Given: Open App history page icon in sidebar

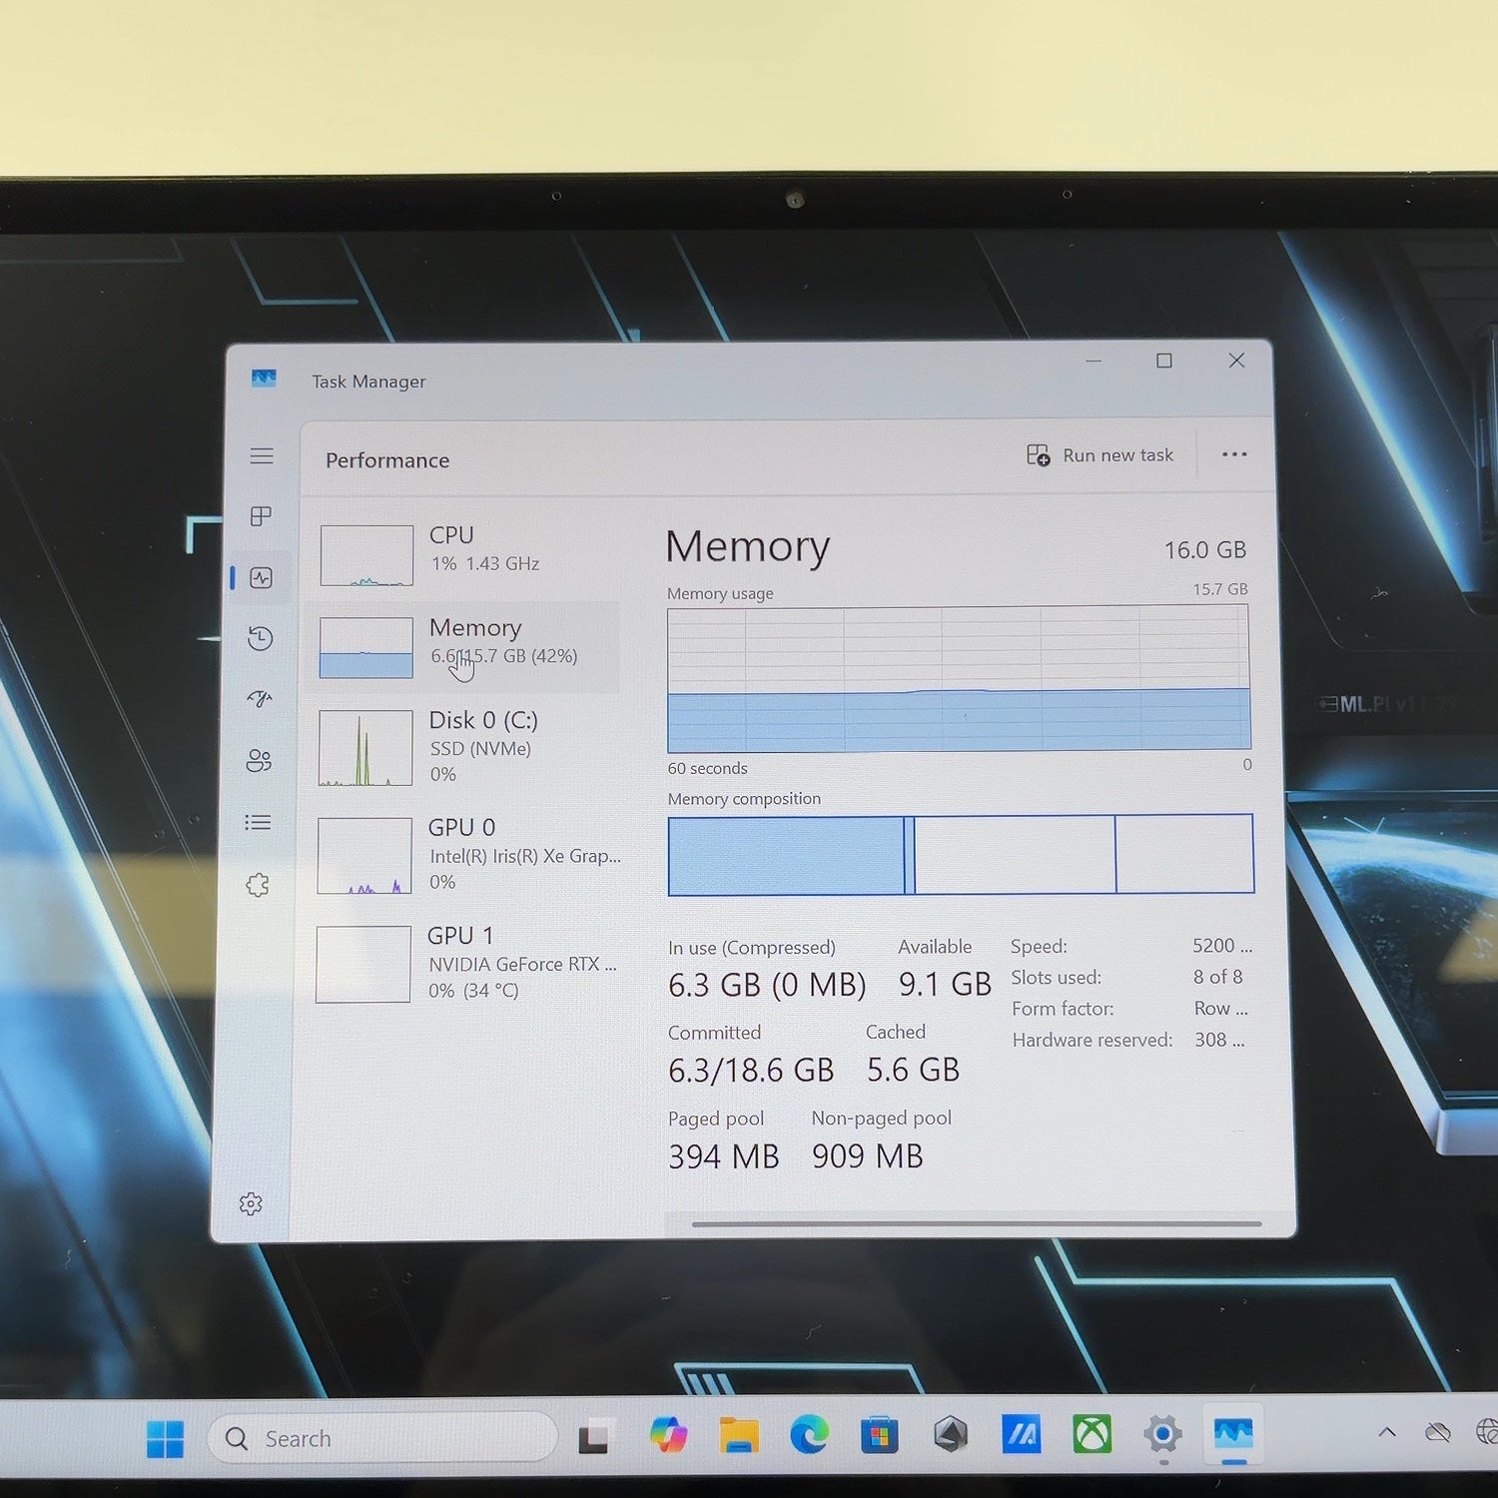Looking at the screenshot, I should click(260, 638).
